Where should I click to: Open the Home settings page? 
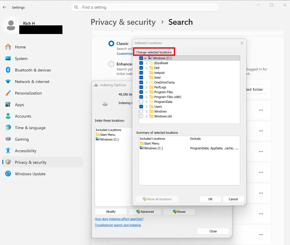pos(43,47)
